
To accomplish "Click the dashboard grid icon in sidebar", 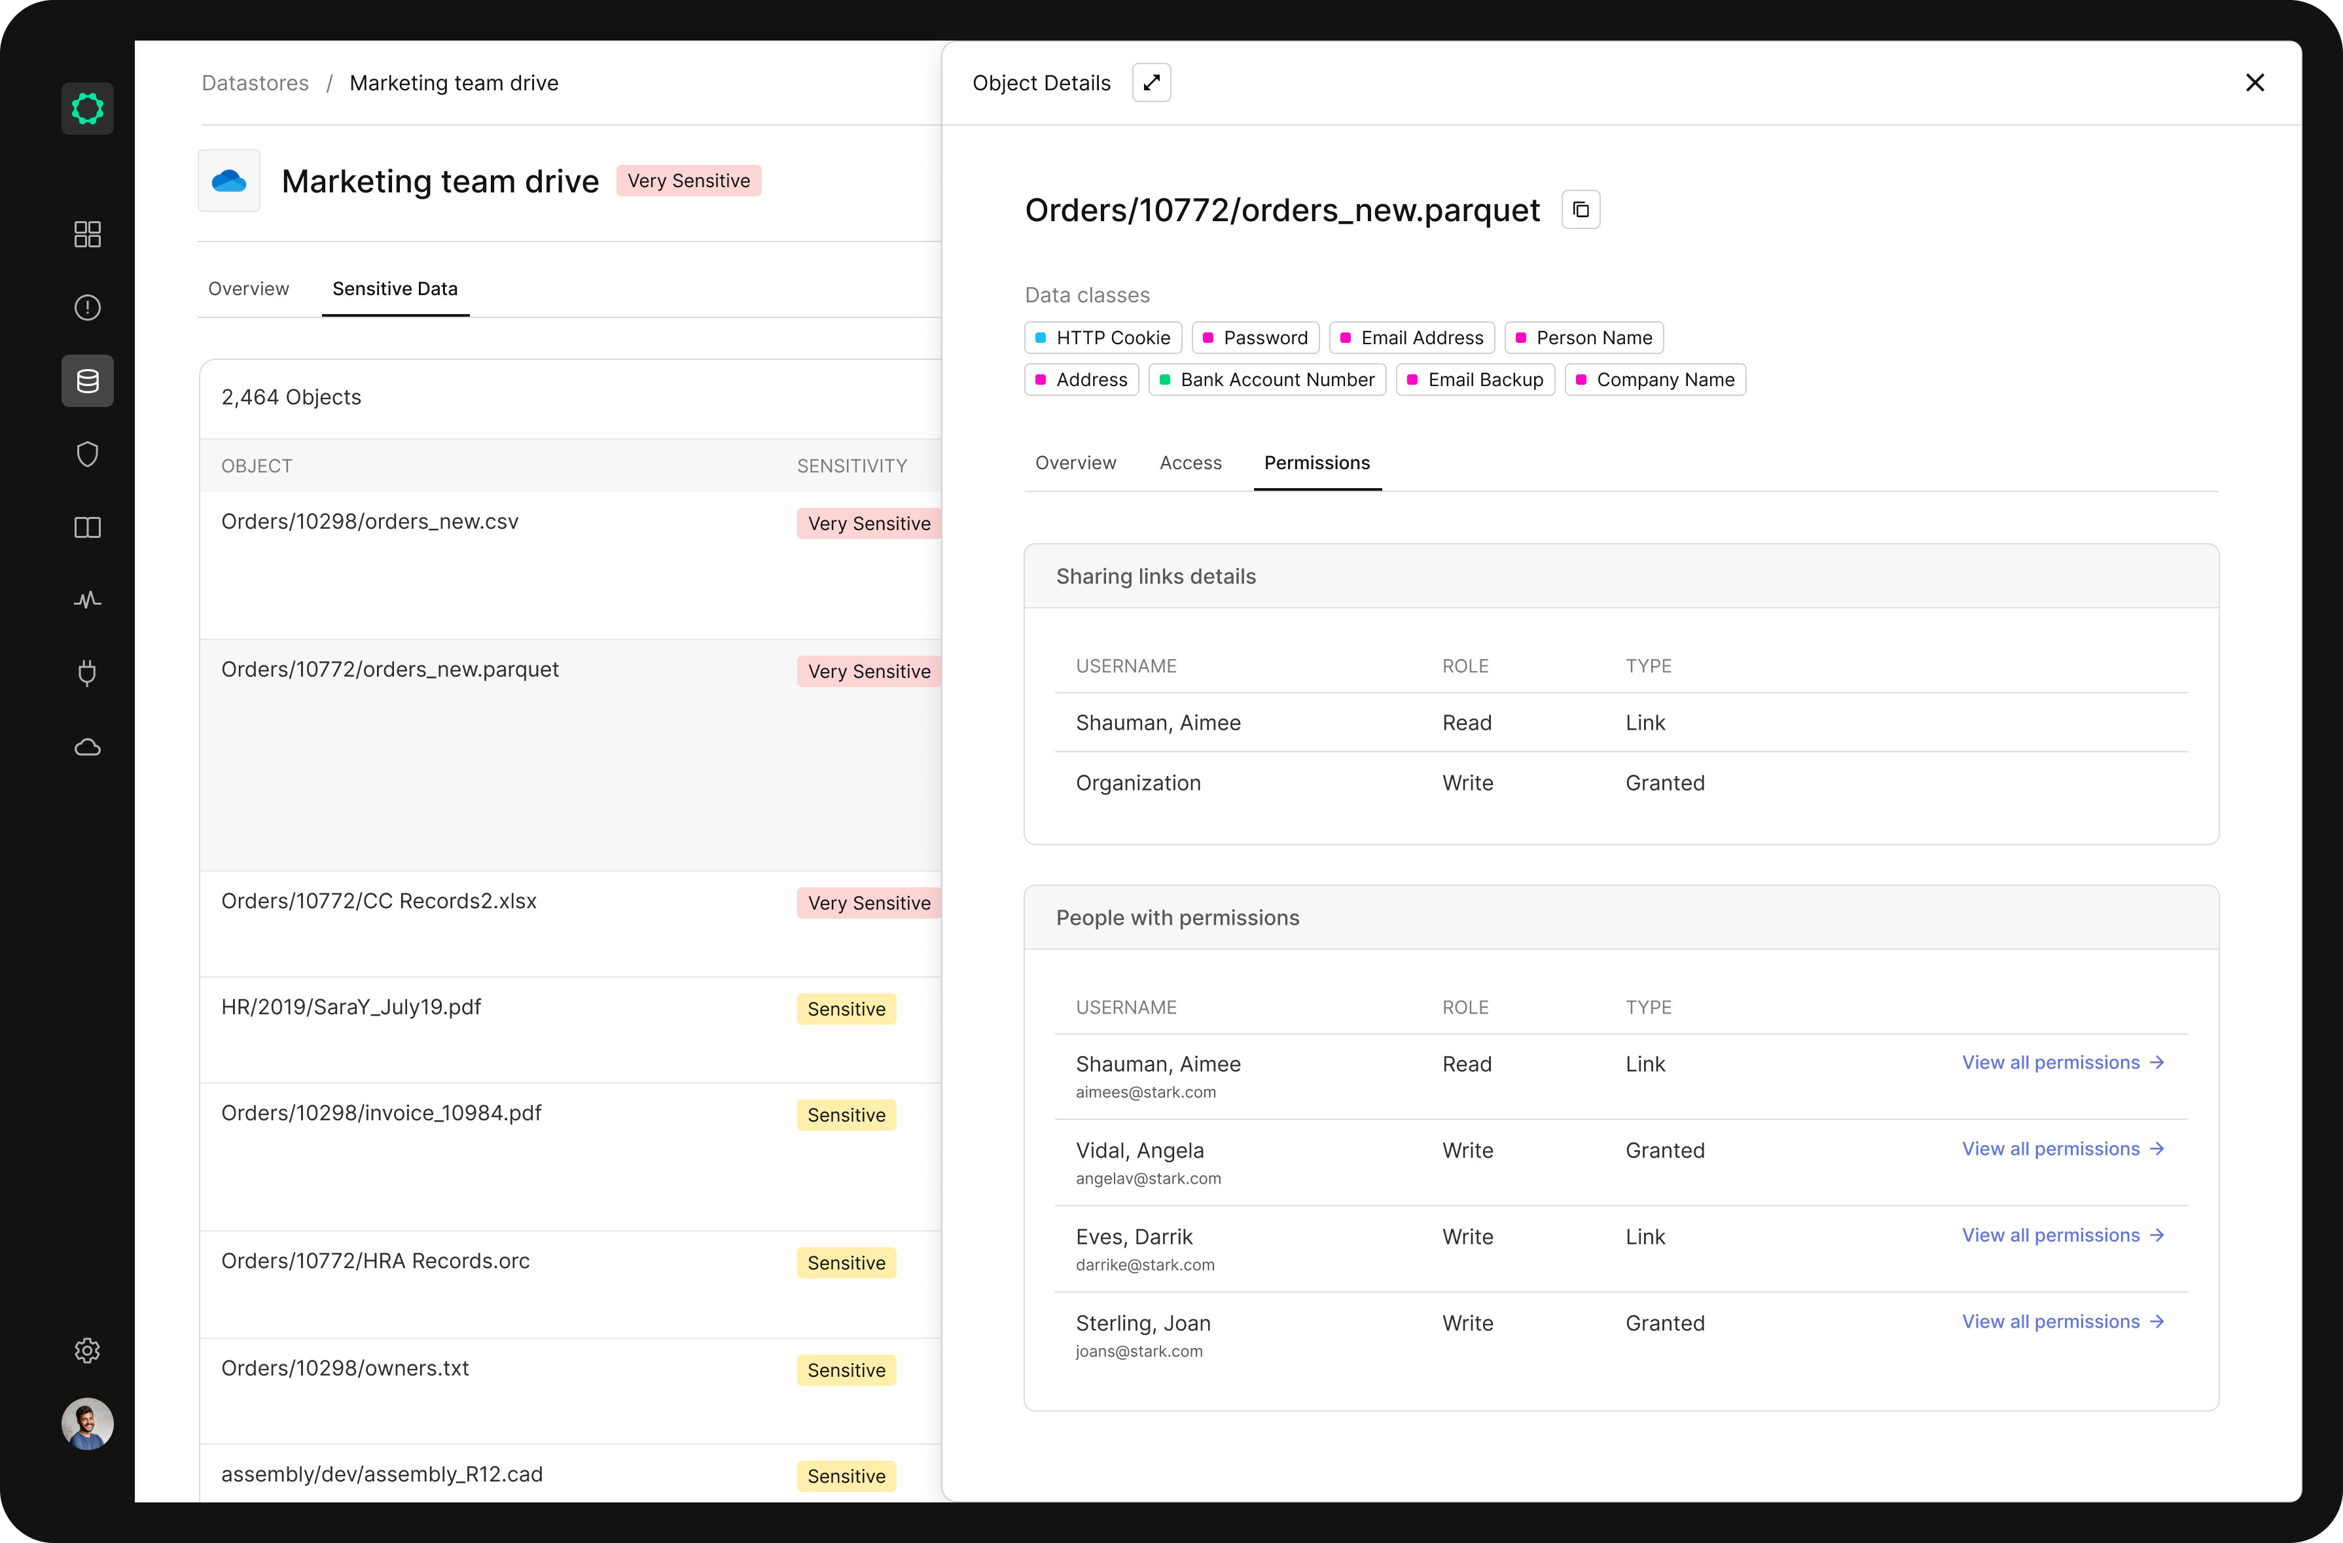I will coord(88,234).
